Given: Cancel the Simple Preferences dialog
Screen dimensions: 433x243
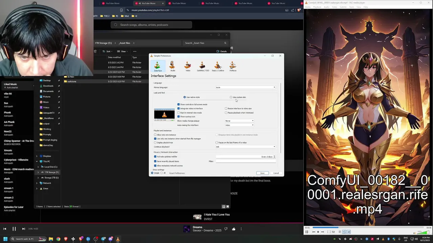Looking at the screenshot, I should [x=276, y=173].
